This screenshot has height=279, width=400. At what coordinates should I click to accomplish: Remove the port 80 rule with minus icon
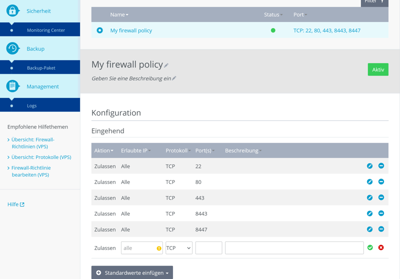coord(381,182)
